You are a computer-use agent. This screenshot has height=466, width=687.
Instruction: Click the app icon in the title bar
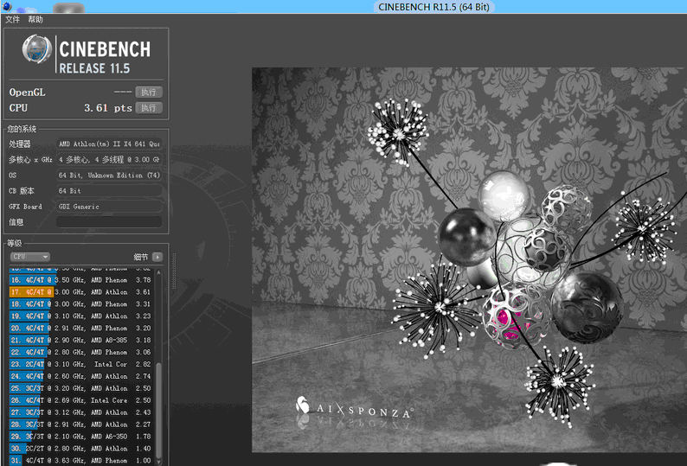[7, 6]
